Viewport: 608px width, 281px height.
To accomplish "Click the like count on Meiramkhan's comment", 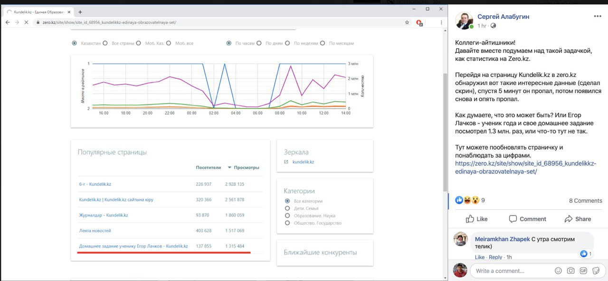I will coord(587,254).
